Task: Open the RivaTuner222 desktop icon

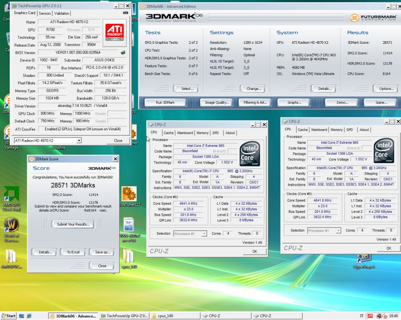Action: click(129, 196)
